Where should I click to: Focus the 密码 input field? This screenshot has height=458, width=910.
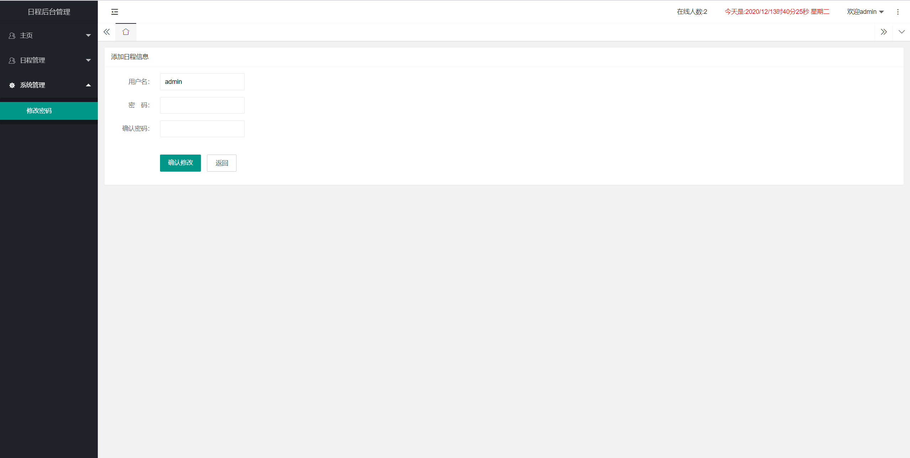click(202, 105)
